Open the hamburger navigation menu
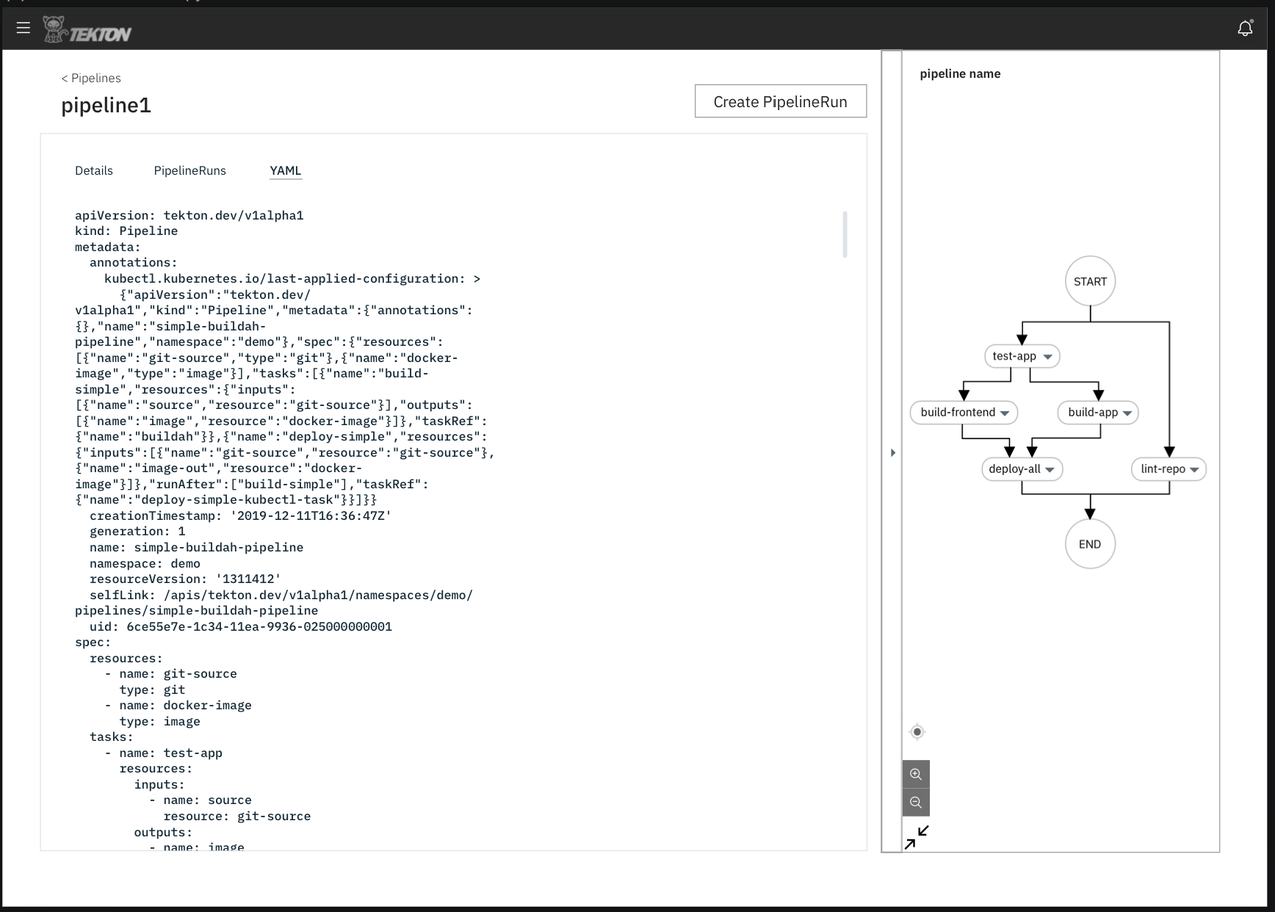This screenshot has width=1275, height=912. click(24, 28)
